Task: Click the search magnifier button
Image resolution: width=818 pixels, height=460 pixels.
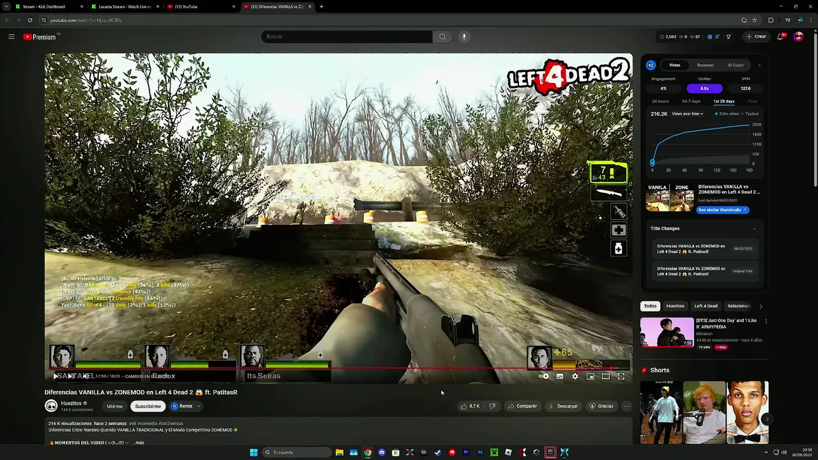Action: coord(442,36)
